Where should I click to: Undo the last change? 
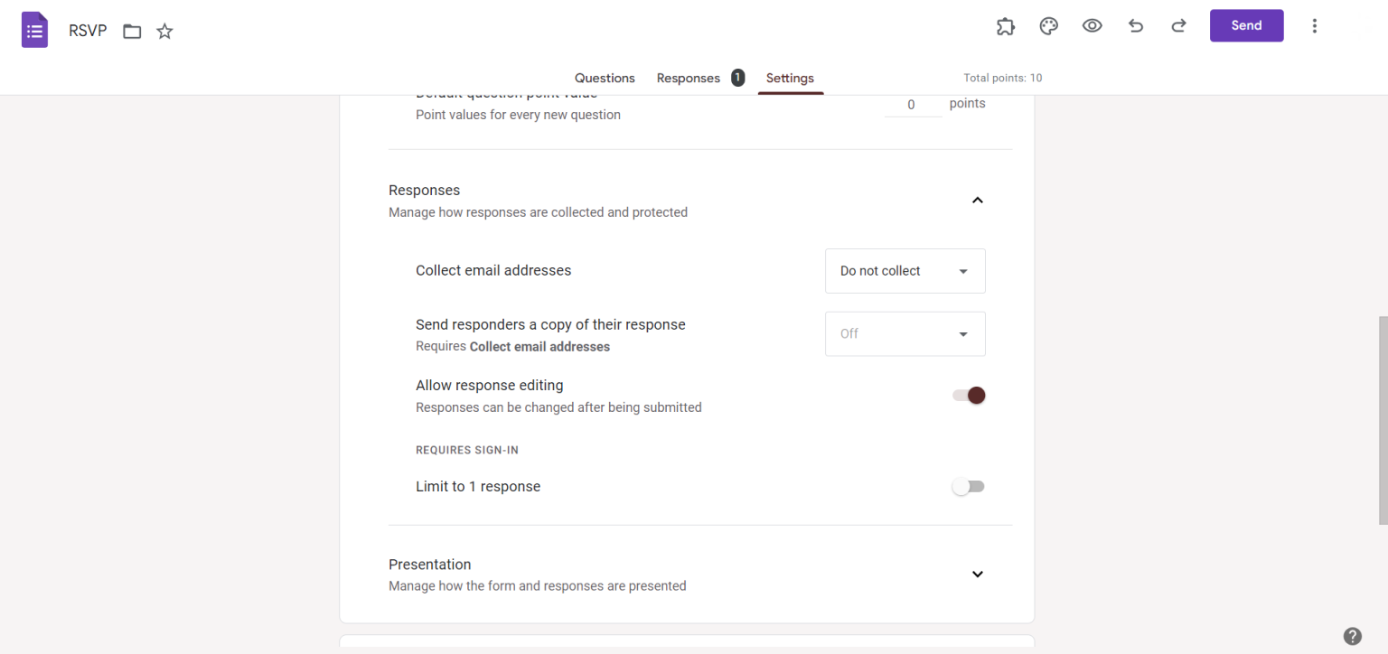1136,26
